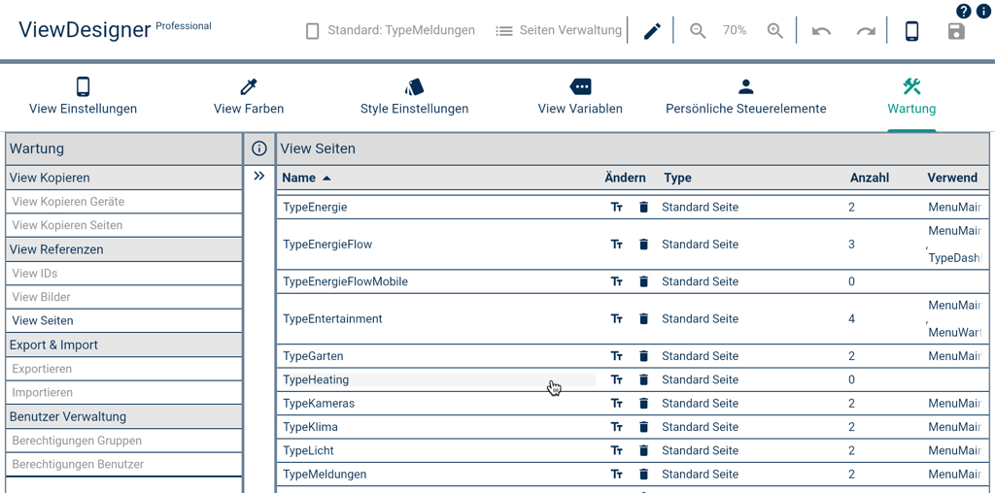Open View Bilder in sidebar

tap(124, 297)
